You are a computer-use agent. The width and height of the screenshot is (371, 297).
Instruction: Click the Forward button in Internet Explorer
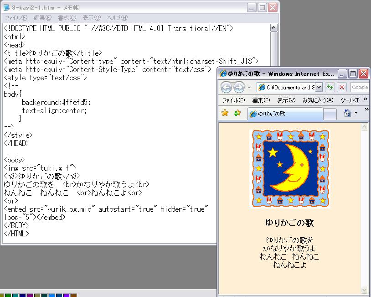click(x=239, y=88)
